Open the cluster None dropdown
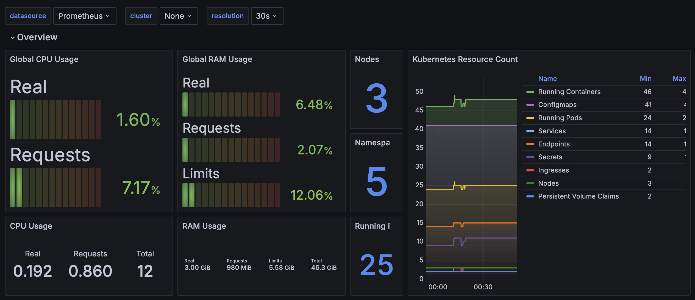The width and height of the screenshot is (695, 300). click(178, 16)
